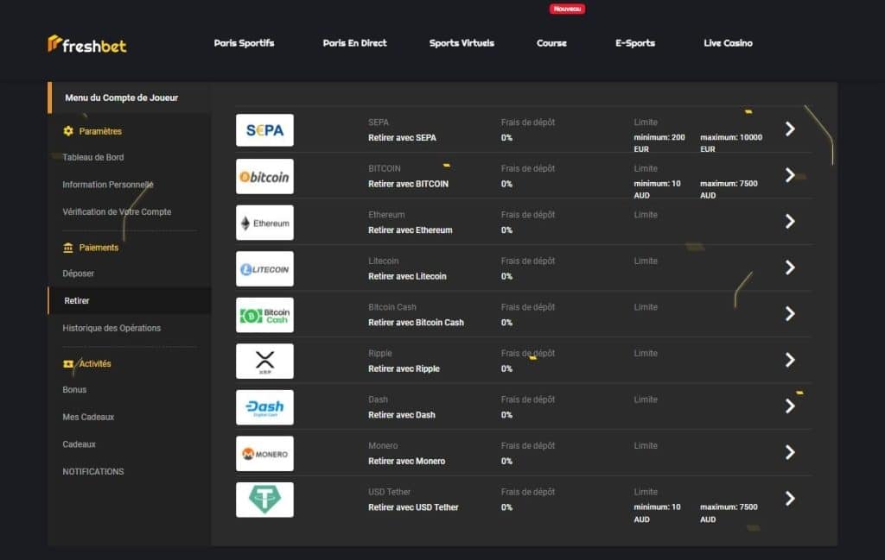This screenshot has width=885, height=560.
Task: Click 'Retirer avec Ripple' text
Action: 404,368
